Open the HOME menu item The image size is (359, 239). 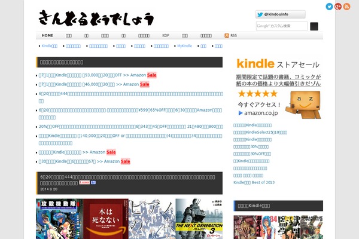click(x=47, y=35)
